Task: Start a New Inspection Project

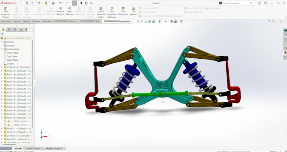Action: coord(5,13)
